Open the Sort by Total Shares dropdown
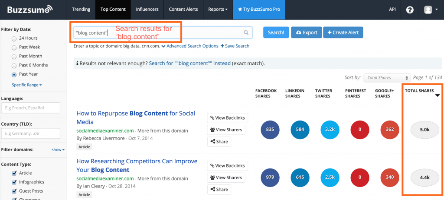The image size is (444, 200). click(x=387, y=78)
